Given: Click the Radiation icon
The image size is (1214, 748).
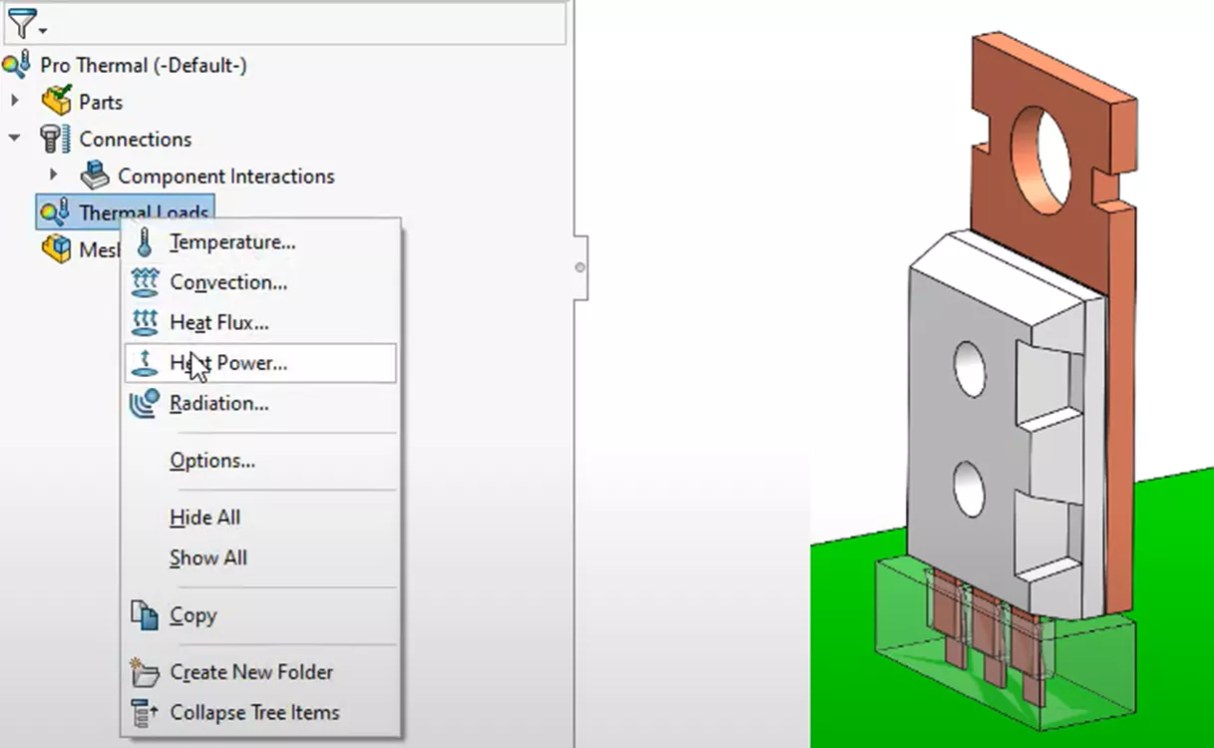Looking at the screenshot, I should coord(144,403).
